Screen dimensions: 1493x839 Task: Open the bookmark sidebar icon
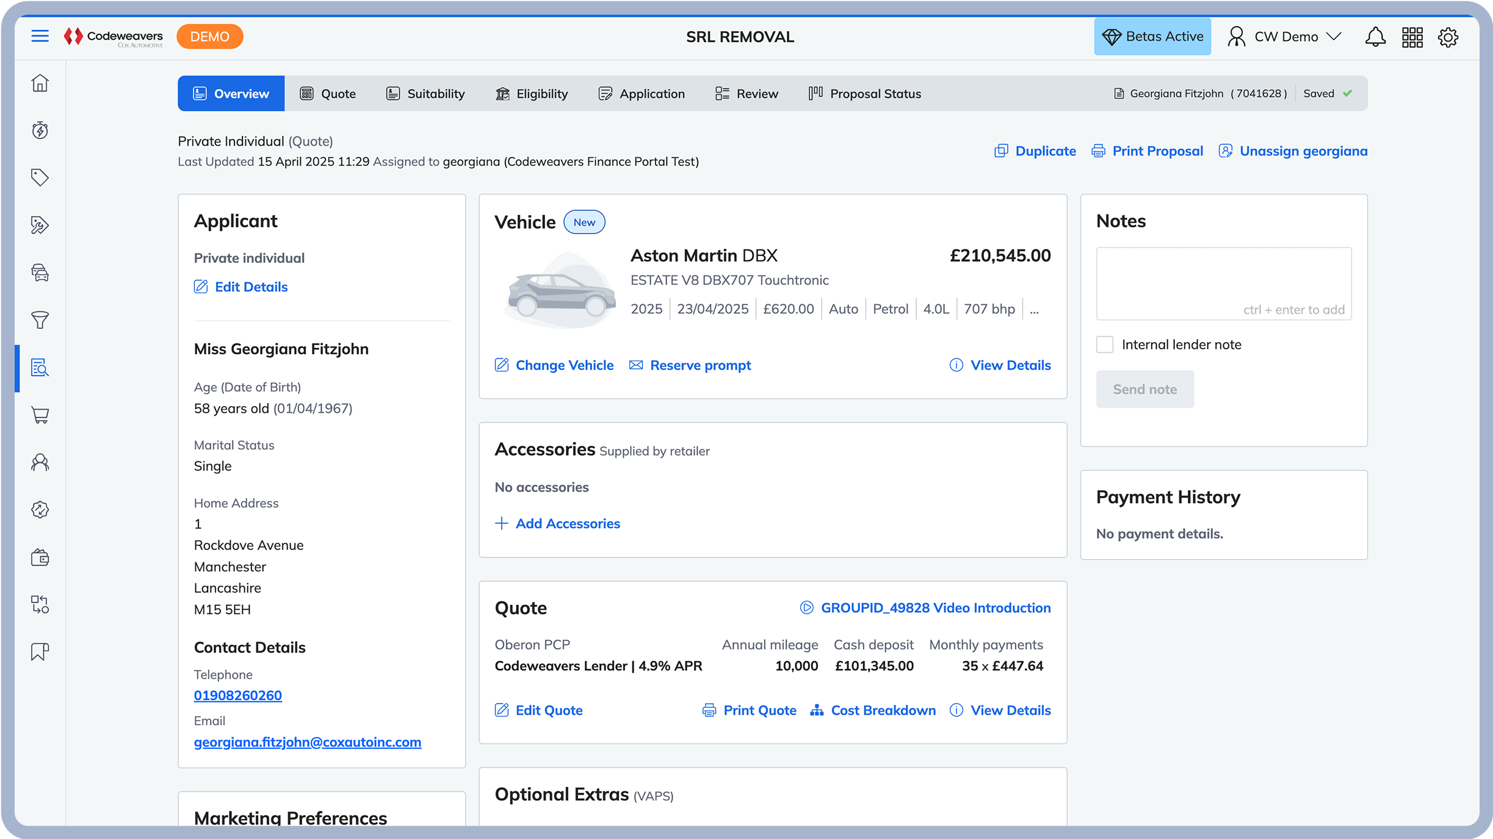pyautogui.click(x=40, y=652)
